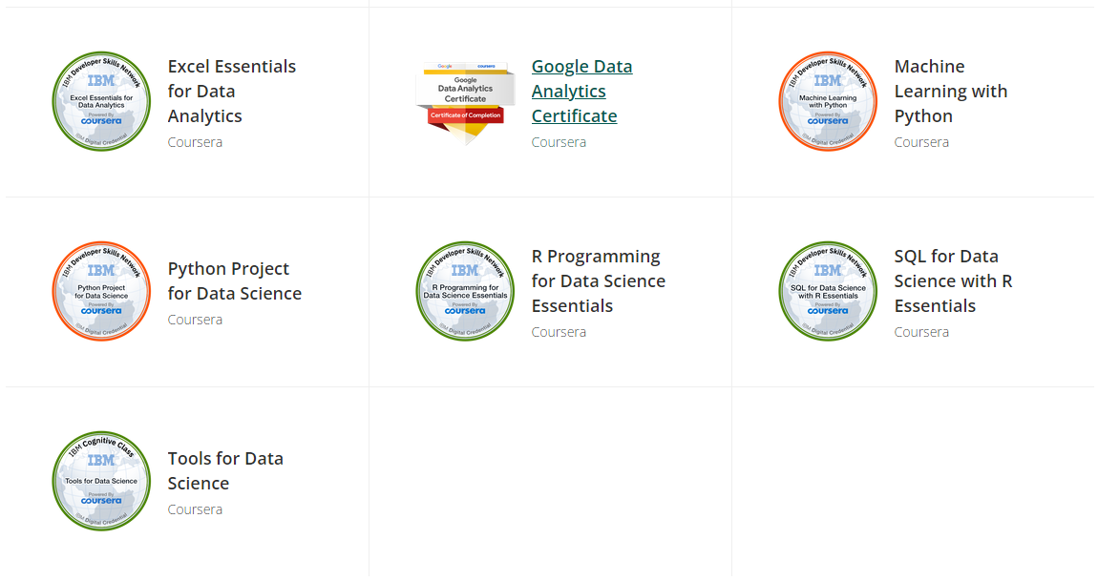Select the Tools for Data Science title
The image size is (1098, 581).
pos(225,470)
